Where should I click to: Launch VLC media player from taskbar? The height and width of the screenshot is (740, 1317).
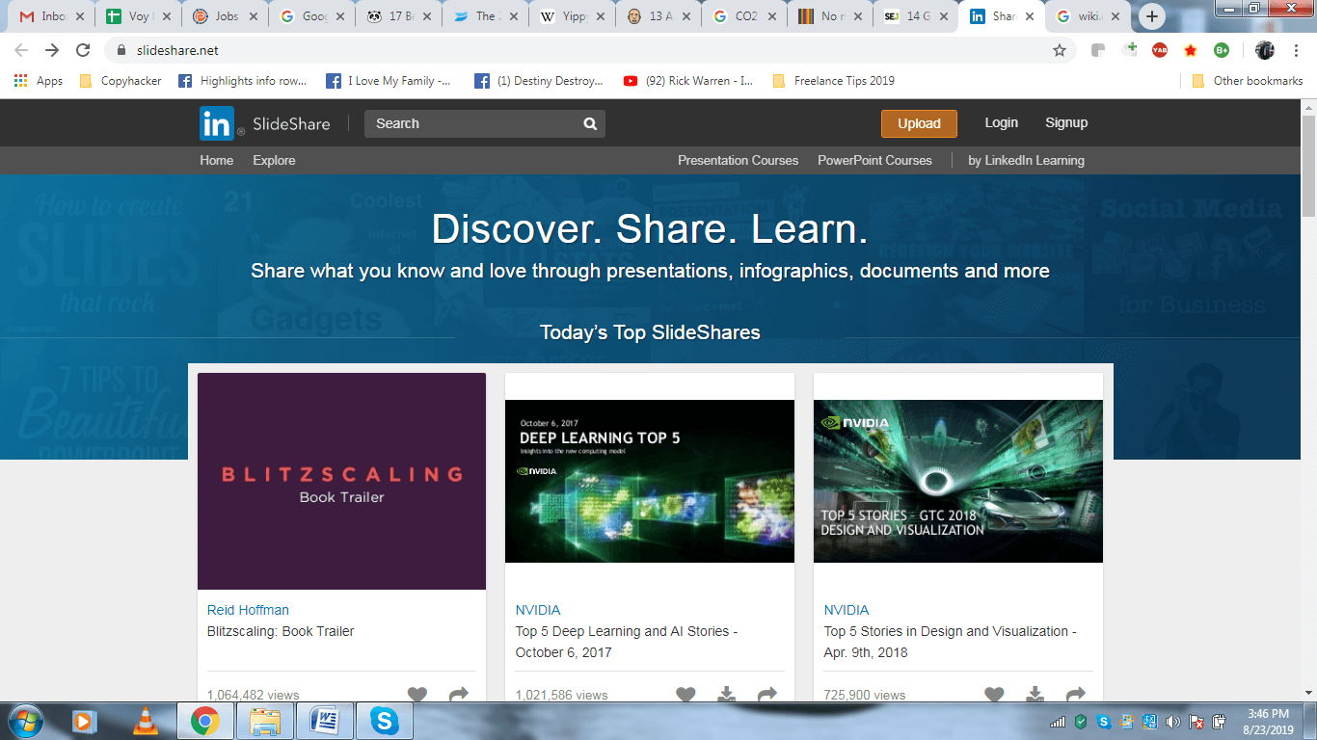pyautogui.click(x=146, y=721)
